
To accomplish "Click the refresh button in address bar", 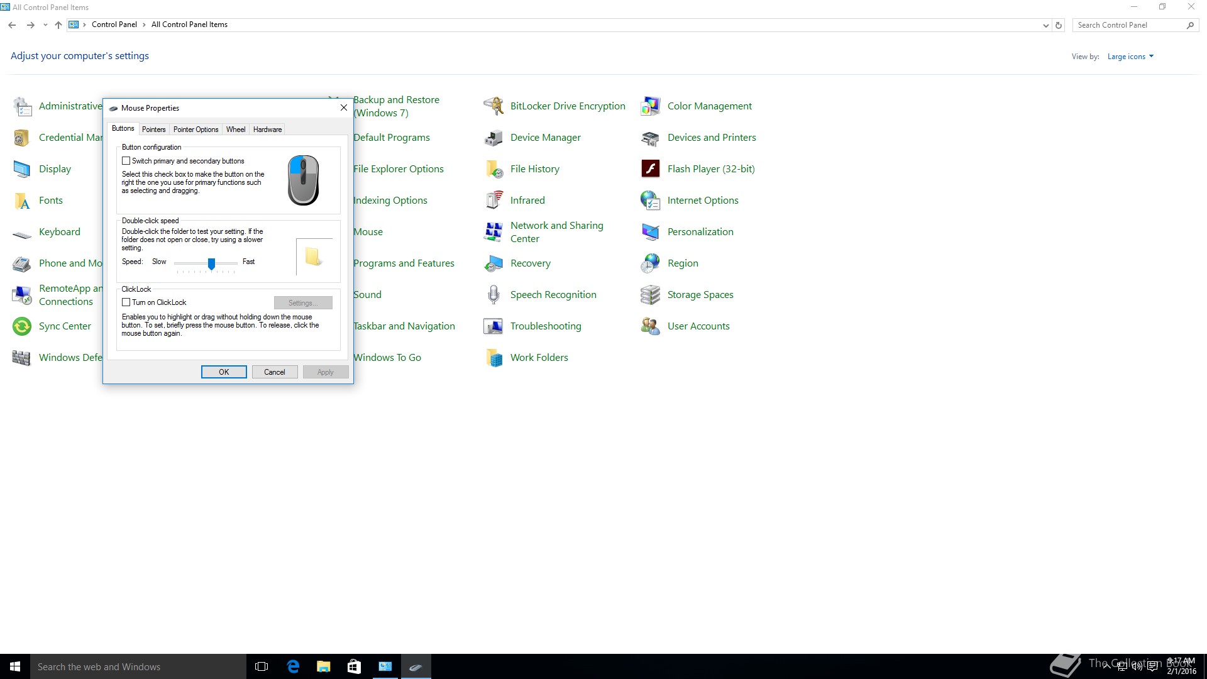I will pyautogui.click(x=1059, y=26).
